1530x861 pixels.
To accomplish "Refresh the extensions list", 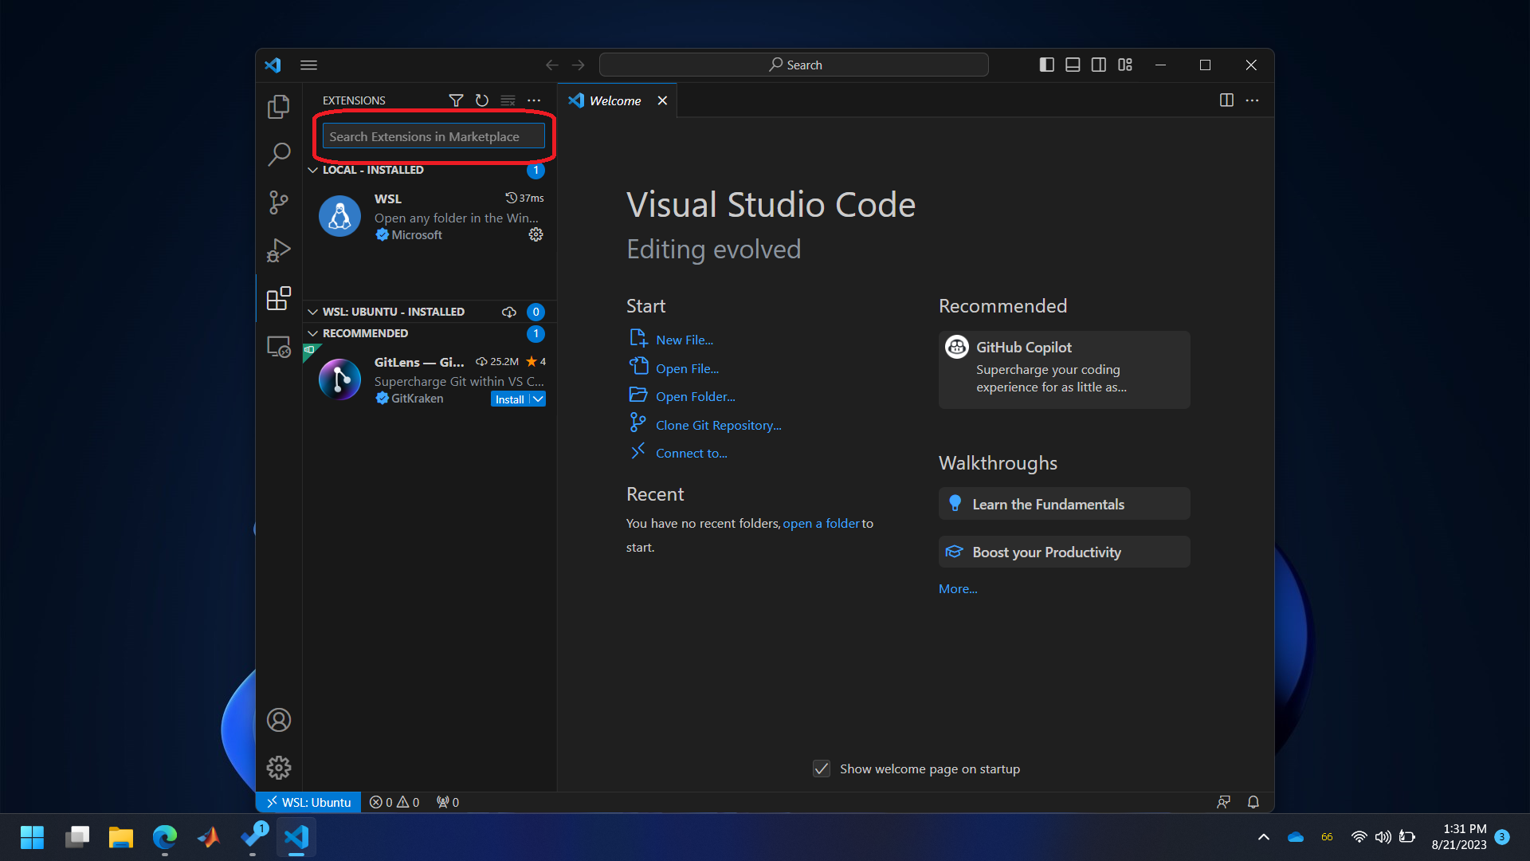I will pos(481,100).
